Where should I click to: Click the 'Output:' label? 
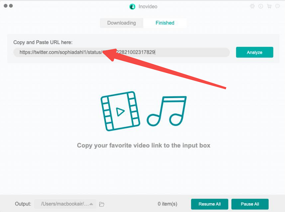point(23,204)
